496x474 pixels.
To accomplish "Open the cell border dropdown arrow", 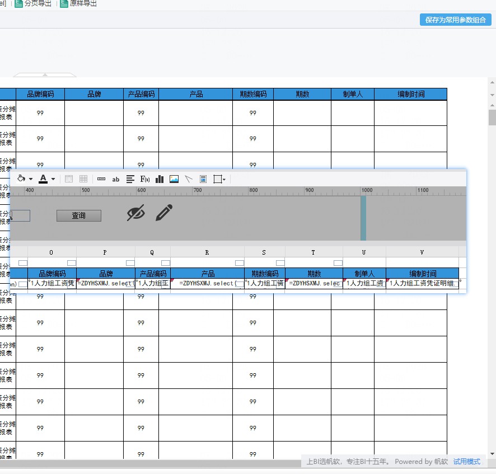I will click(224, 180).
